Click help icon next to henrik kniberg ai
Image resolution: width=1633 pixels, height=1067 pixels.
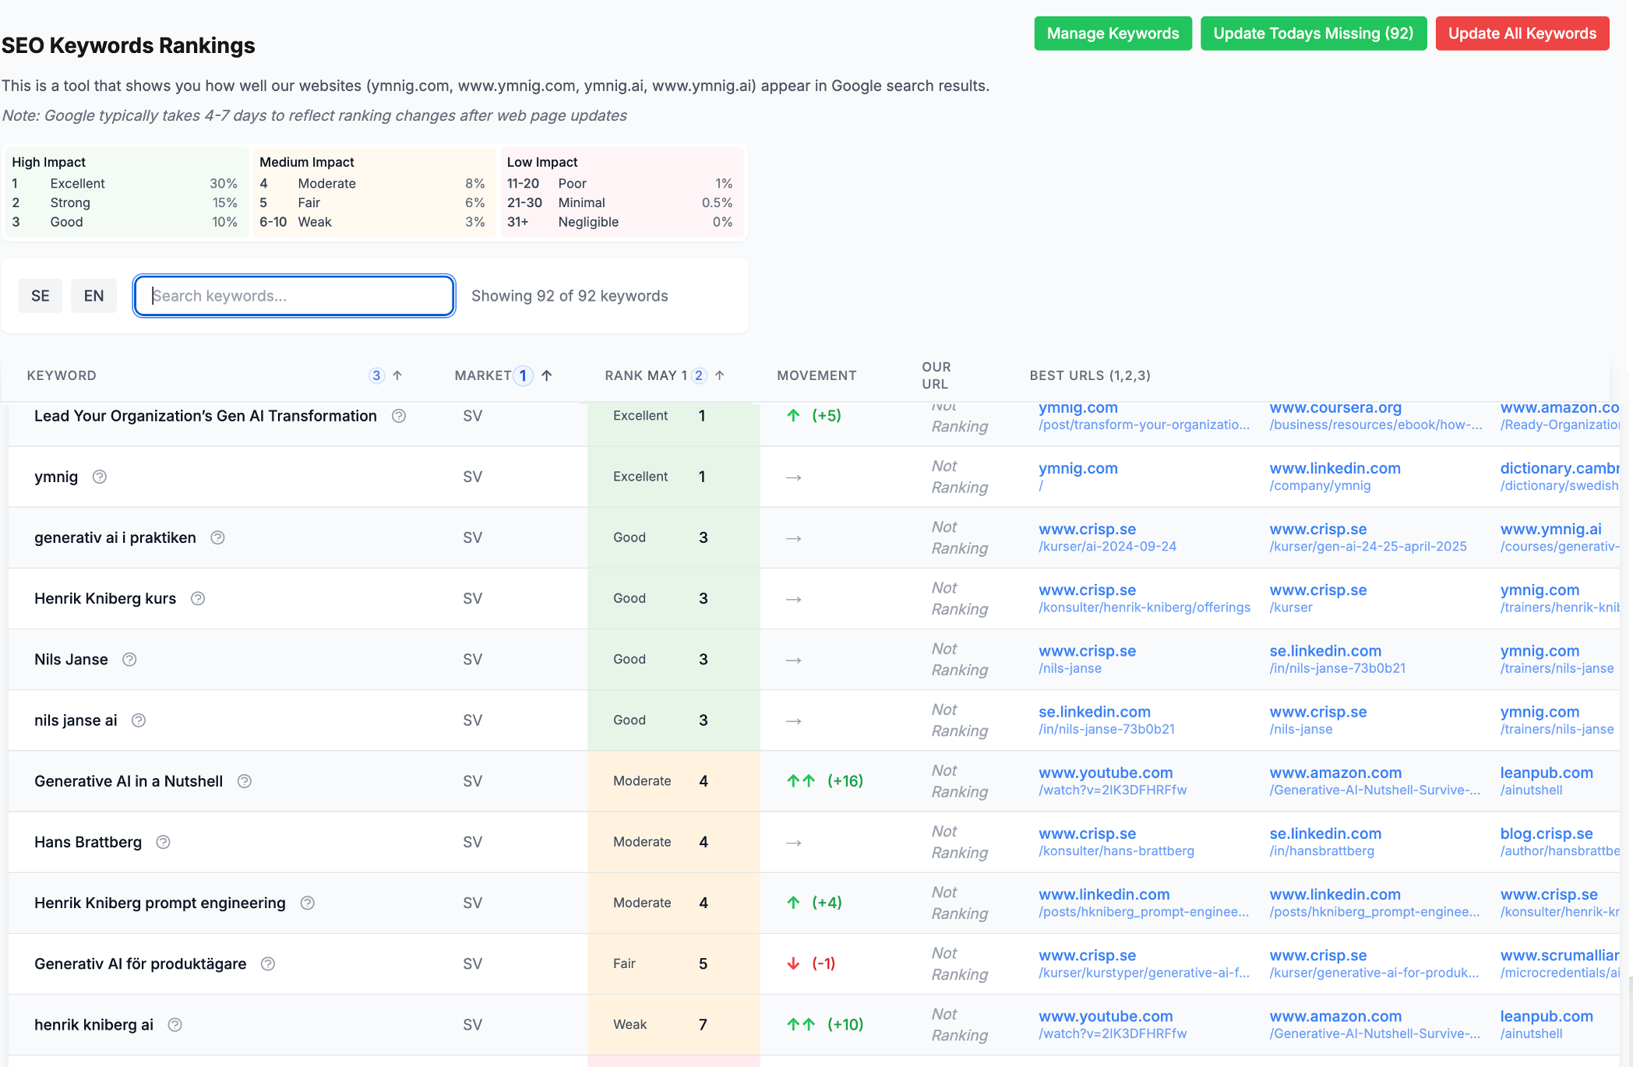175,1025
